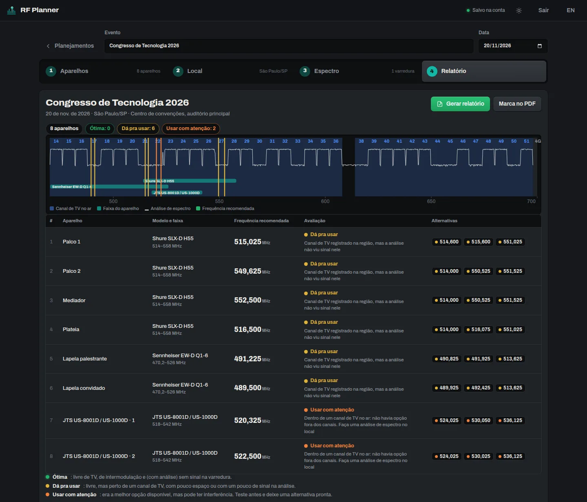Click the step 2 number badge for Local

pyautogui.click(x=178, y=71)
